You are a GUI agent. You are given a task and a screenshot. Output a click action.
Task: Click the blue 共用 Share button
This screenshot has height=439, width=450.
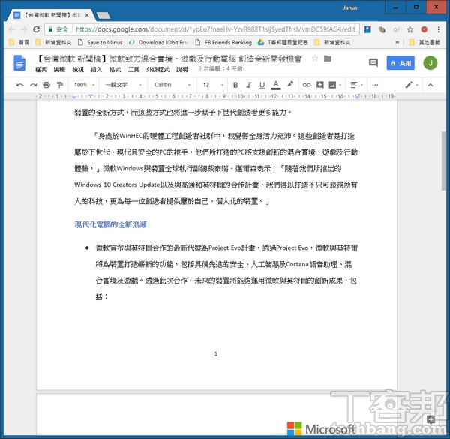point(400,63)
